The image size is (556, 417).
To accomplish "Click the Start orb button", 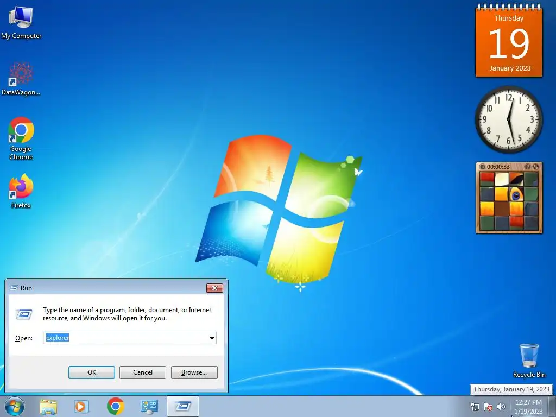I will pyautogui.click(x=15, y=406).
